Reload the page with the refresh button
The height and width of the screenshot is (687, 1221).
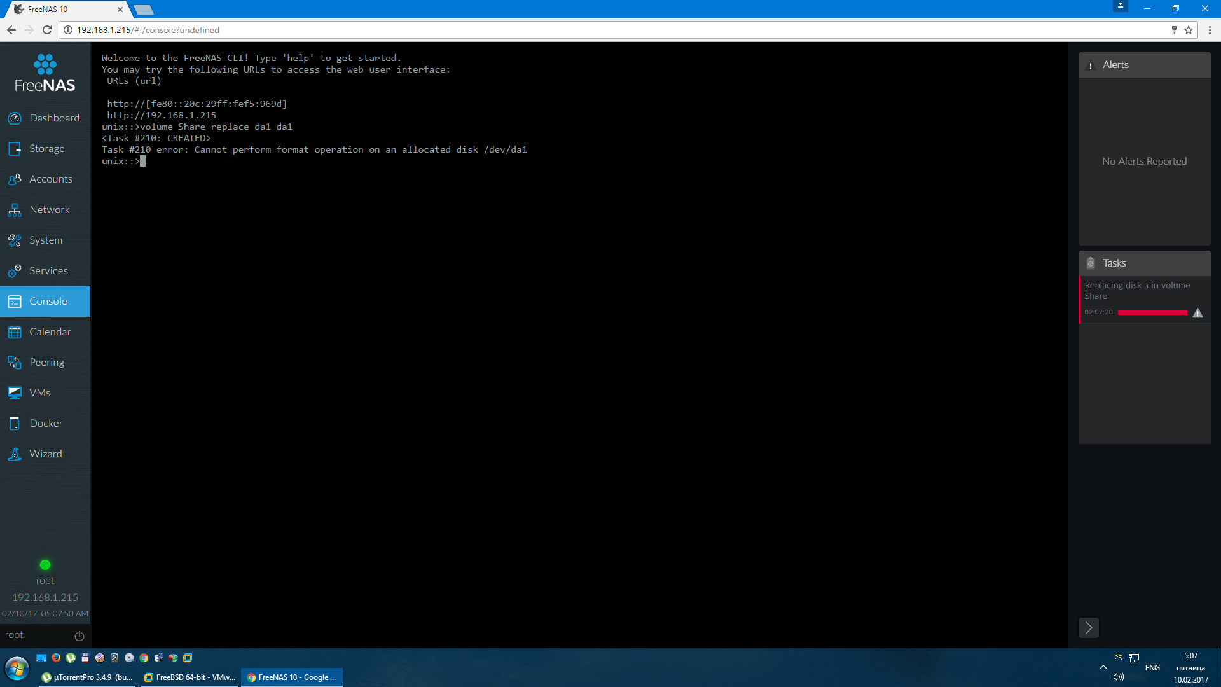[47, 30]
